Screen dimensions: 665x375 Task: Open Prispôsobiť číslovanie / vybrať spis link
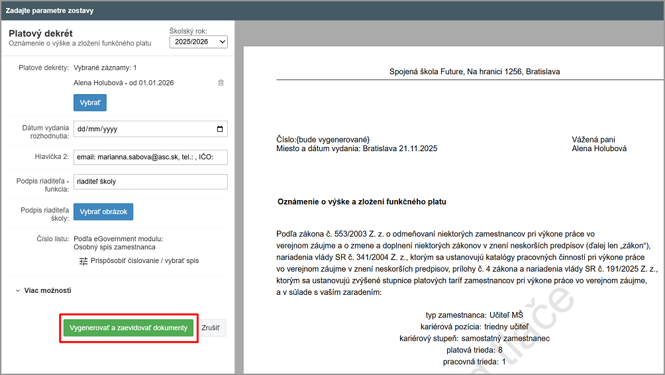coord(144,261)
